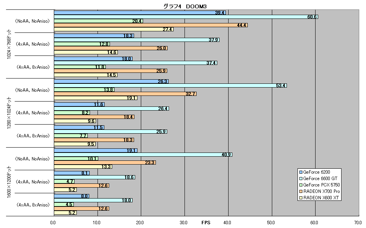The image size is (366, 228).
Task: Select the 32.7 RADEON X700 Pro bar
Action: coord(125,94)
